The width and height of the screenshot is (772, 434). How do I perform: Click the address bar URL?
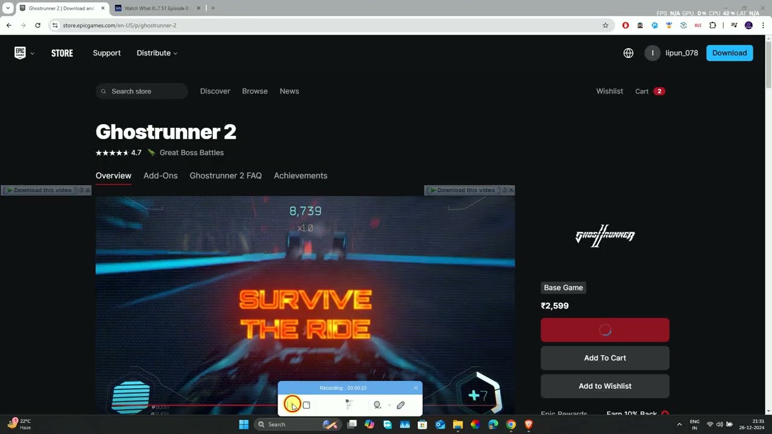tap(119, 25)
